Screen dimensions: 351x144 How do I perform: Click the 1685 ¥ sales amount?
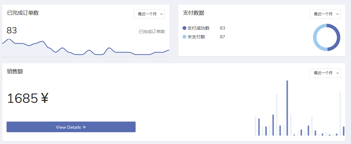pos(27,98)
